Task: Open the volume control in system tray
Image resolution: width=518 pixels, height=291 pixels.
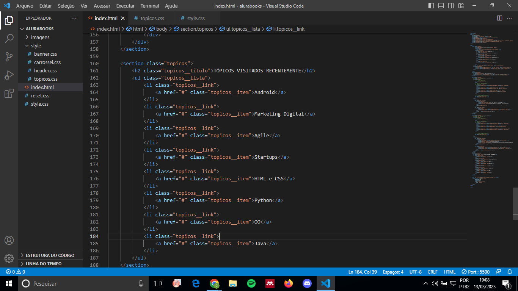Action: tap(435, 283)
